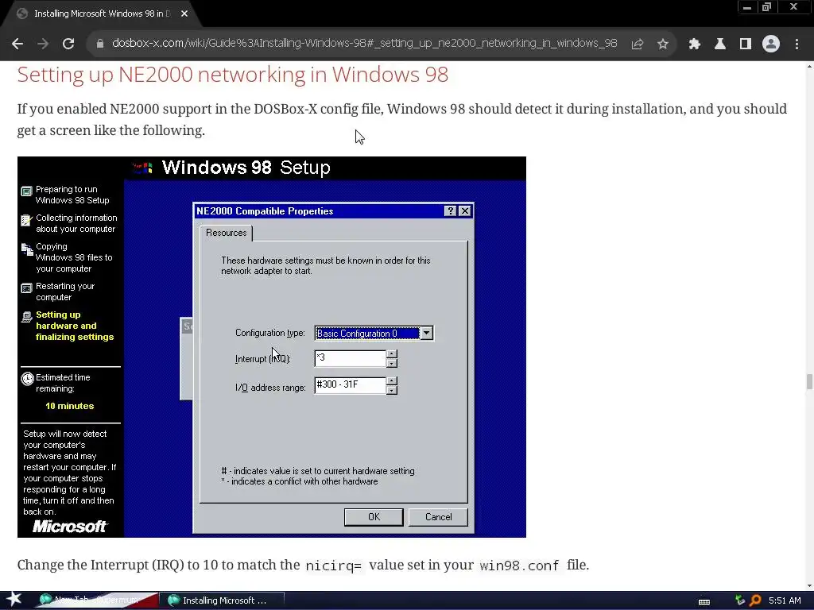Click the I/O address range field
Image resolution: width=814 pixels, height=610 pixels.
point(350,385)
